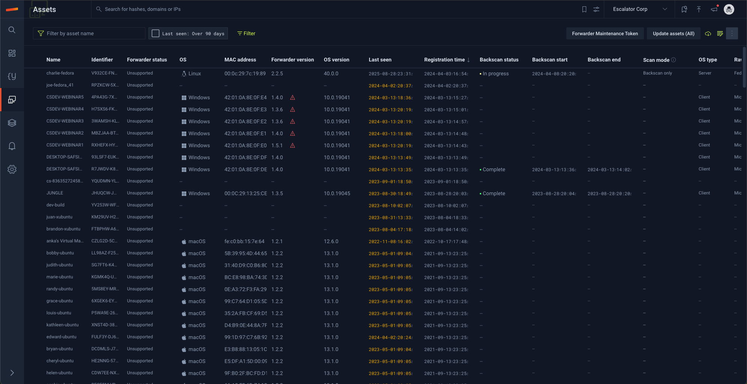
Task: Open the settings gear in sidebar
Action: pyautogui.click(x=12, y=169)
